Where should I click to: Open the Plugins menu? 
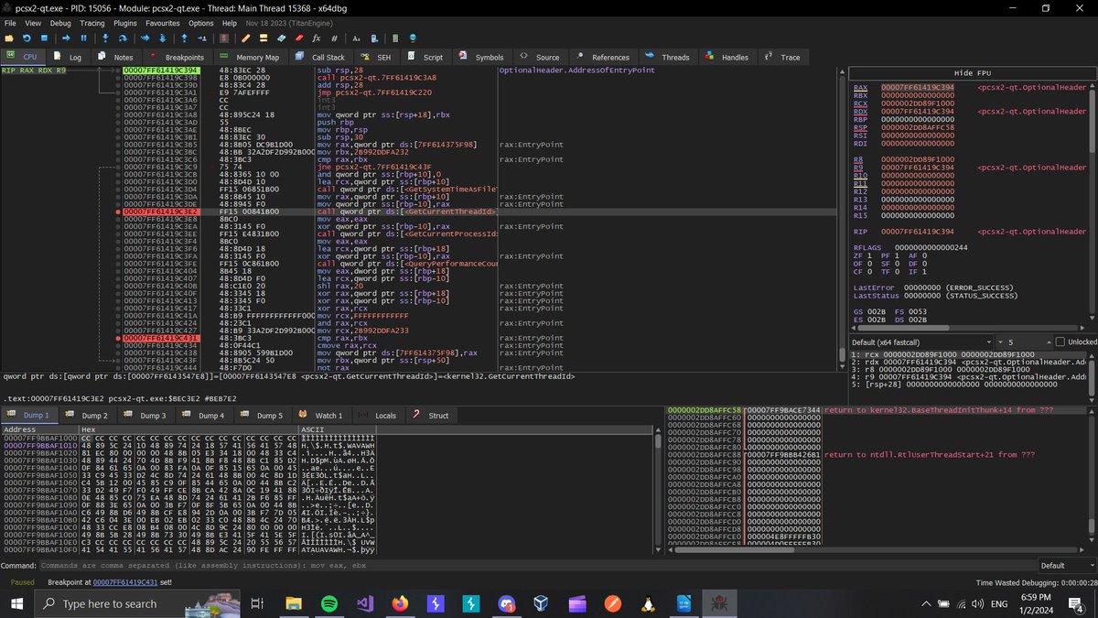(x=125, y=22)
